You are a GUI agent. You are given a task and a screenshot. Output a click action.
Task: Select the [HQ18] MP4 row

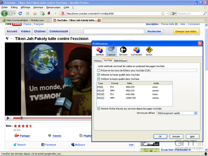pyautogui.click(x=134, y=91)
